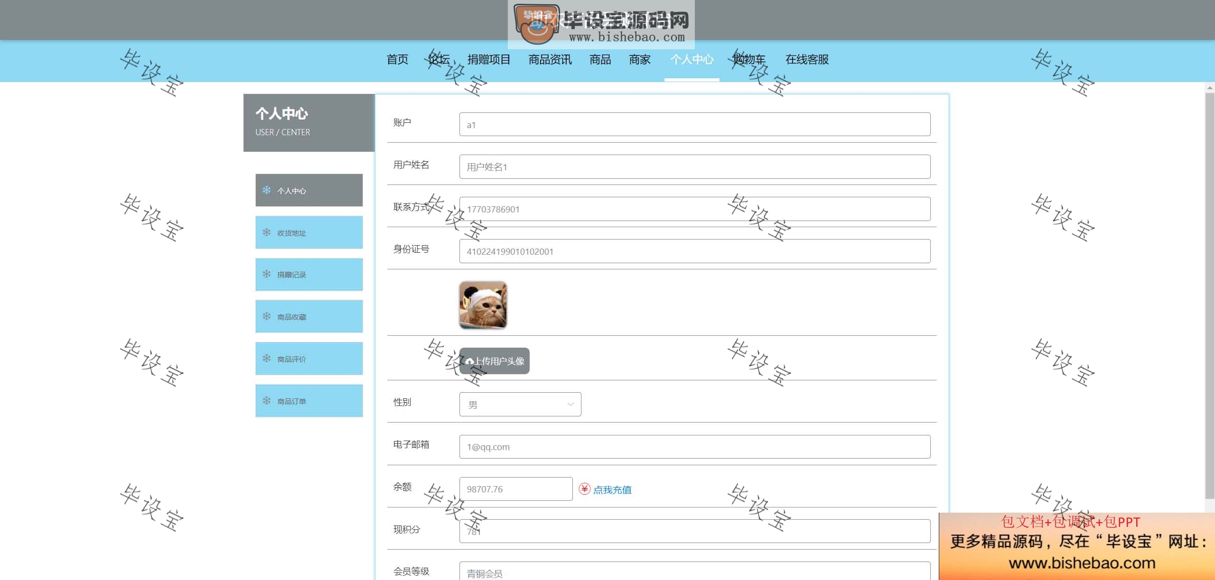Open 商品 in the navigation bar
Screen dimensions: 1215x580
600,60
